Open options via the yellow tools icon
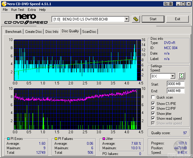 pos(136,19)
